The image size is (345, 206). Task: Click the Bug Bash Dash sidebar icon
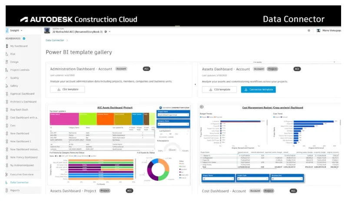(7, 110)
